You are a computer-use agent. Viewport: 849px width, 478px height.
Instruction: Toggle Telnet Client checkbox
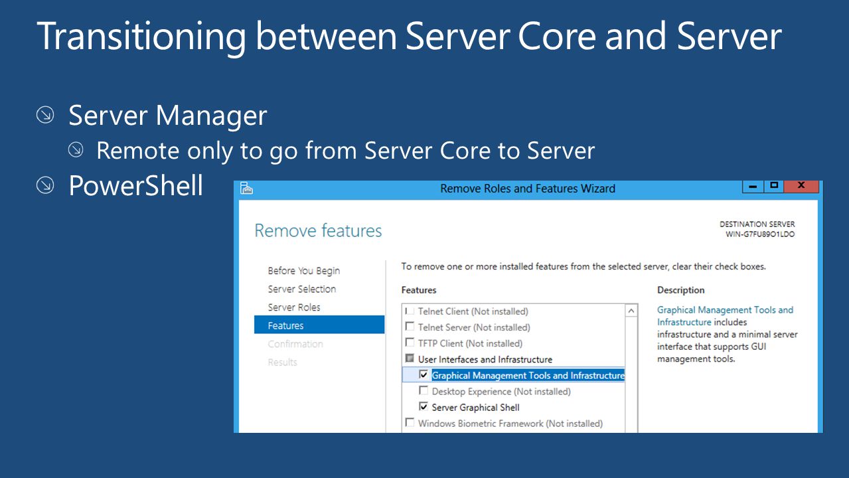(410, 311)
